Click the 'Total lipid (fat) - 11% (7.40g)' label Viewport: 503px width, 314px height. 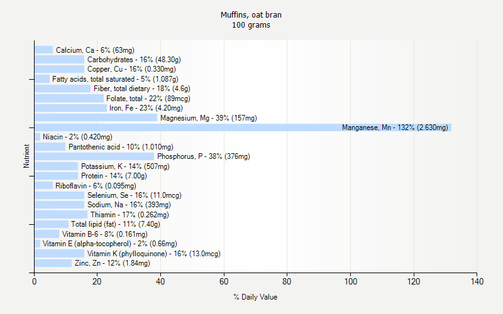[x=116, y=224]
